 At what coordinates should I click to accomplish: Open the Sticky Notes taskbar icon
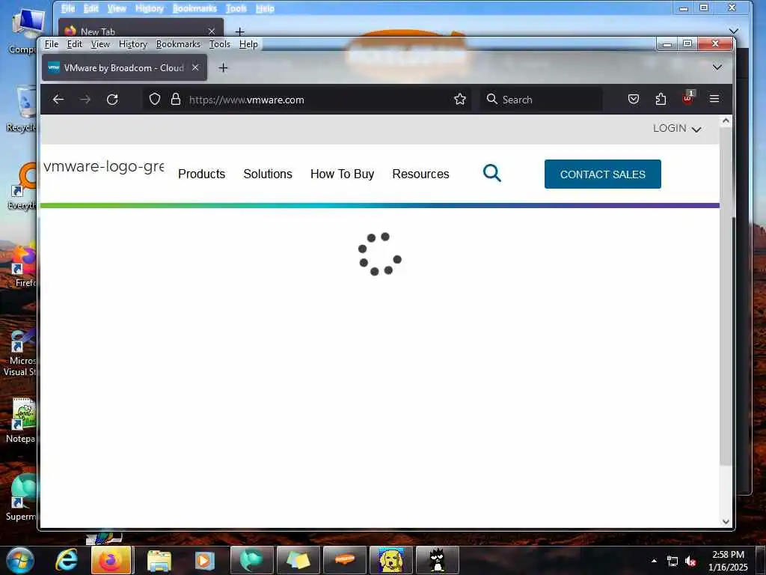[x=298, y=560]
